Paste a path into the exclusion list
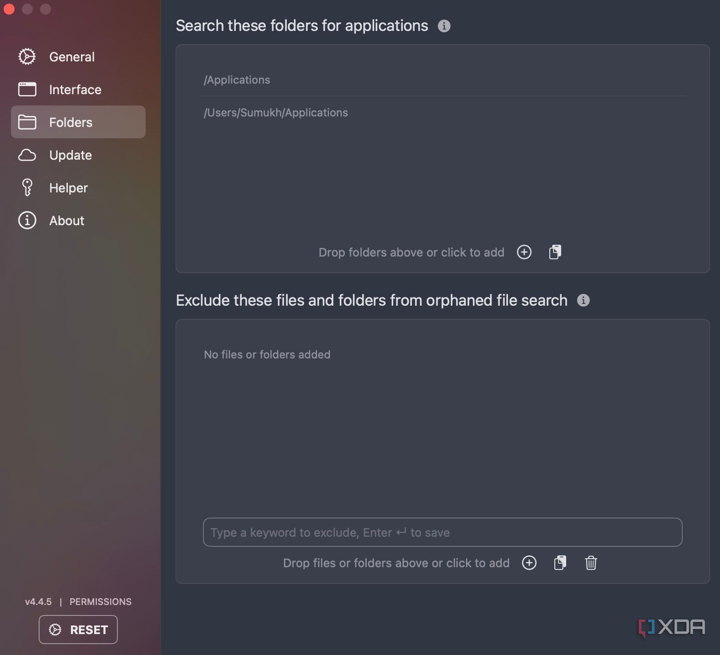 click(560, 563)
